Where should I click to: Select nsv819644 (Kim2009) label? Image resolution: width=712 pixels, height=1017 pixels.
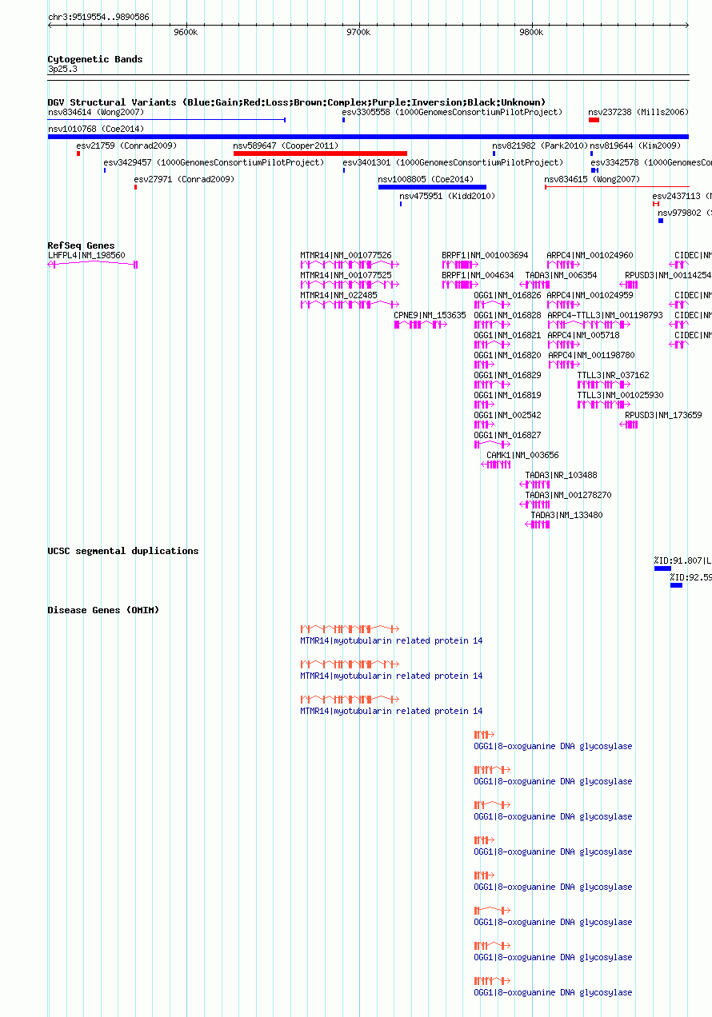[635, 146]
